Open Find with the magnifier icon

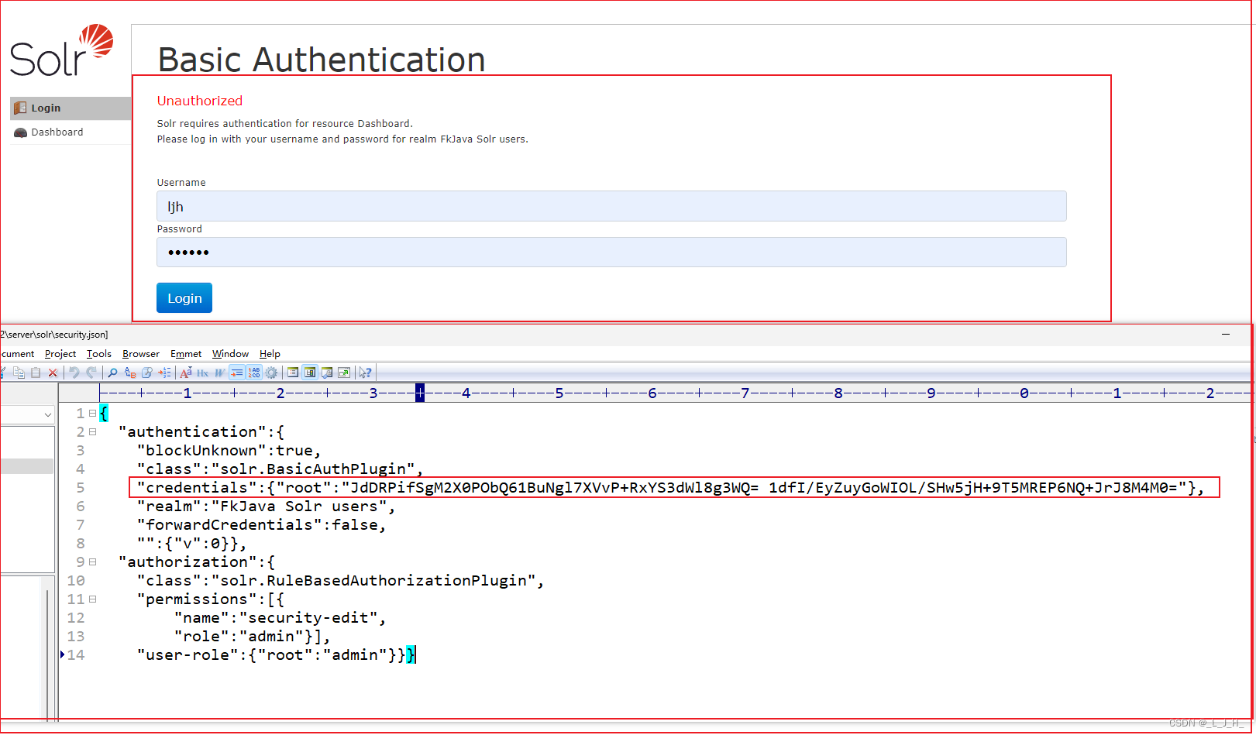click(x=112, y=373)
